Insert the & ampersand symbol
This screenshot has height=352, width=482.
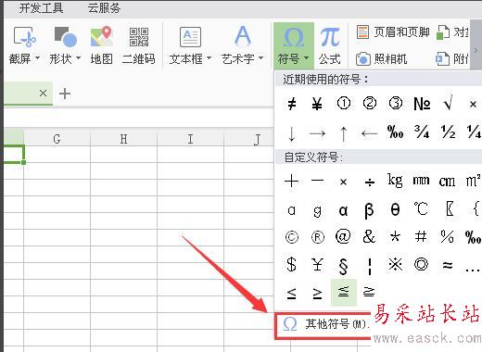(369, 236)
